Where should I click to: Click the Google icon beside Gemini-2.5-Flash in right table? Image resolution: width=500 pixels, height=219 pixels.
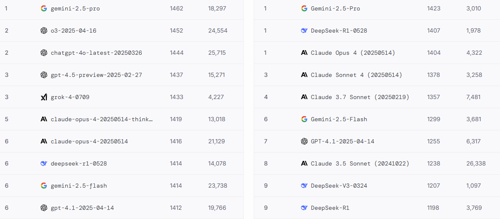tap(304, 119)
